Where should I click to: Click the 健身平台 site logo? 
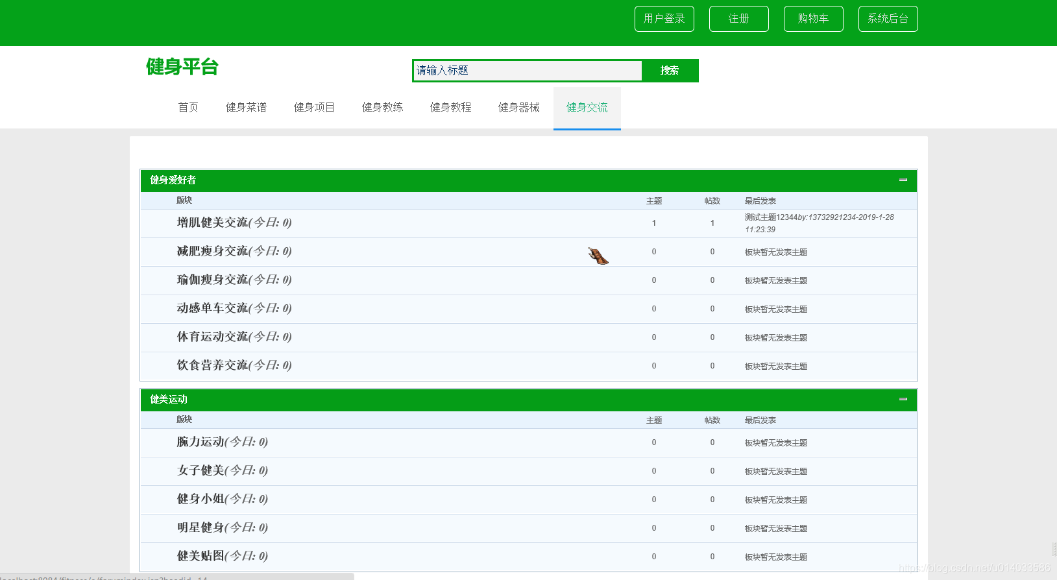(x=182, y=66)
